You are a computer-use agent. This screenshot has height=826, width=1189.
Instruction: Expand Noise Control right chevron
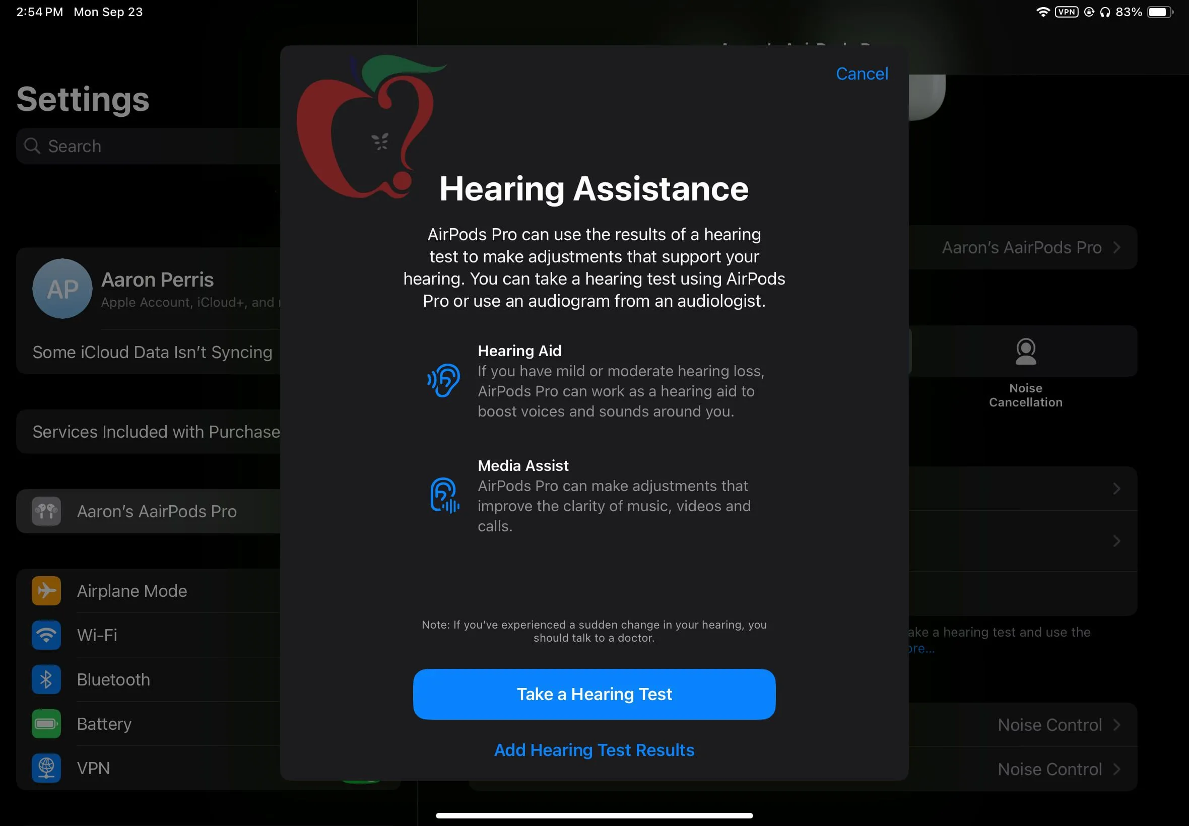pos(1119,724)
